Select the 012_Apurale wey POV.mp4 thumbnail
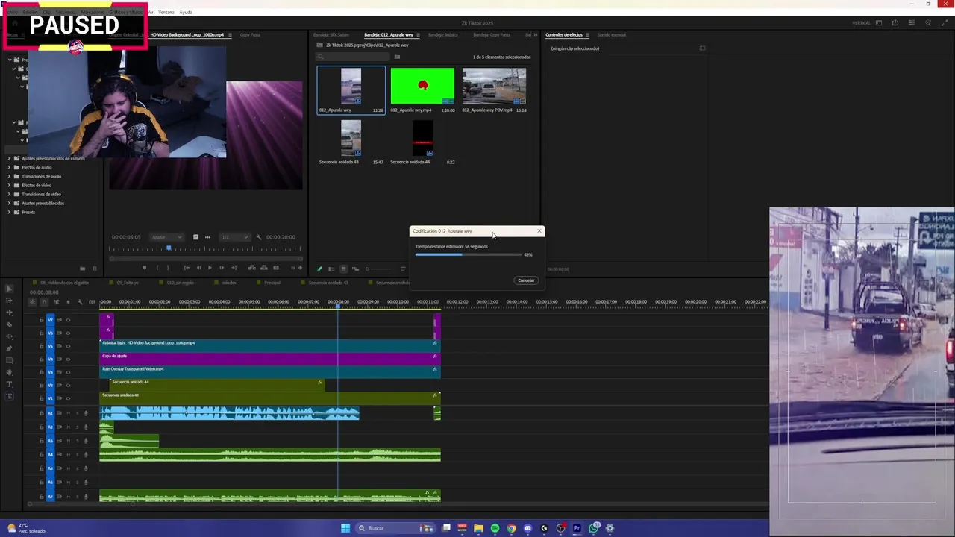The image size is (955, 537). [x=494, y=87]
